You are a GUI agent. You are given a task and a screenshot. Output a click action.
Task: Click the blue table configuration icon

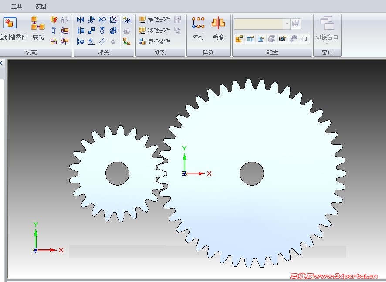(x=250, y=39)
